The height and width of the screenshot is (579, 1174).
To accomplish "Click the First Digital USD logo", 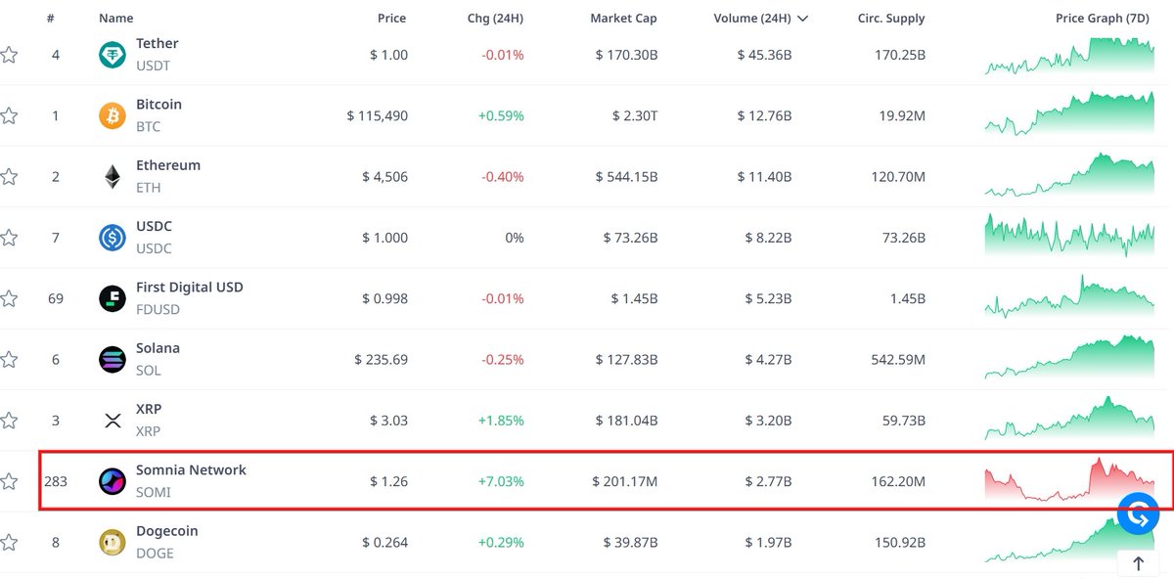I will [112, 297].
